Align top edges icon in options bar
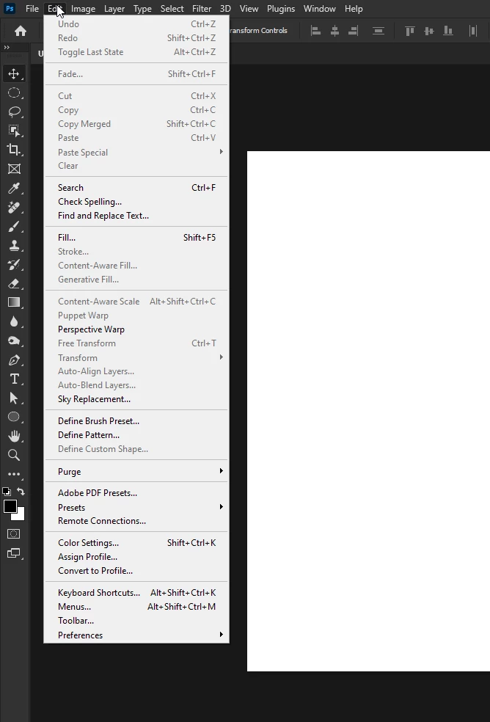The image size is (490, 722). [409, 31]
